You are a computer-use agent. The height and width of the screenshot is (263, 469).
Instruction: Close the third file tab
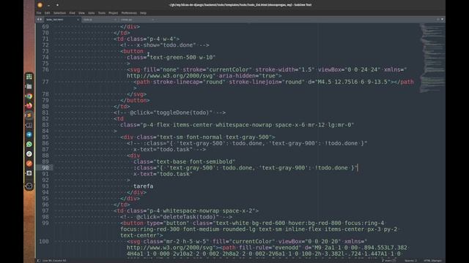[x=153, y=20]
